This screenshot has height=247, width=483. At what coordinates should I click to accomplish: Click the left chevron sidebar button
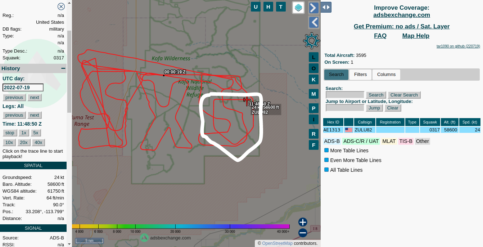point(314,22)
